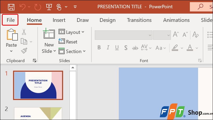Click the Save icon in title bar
The height and width of the screenshot is (120, 213).
11,7
